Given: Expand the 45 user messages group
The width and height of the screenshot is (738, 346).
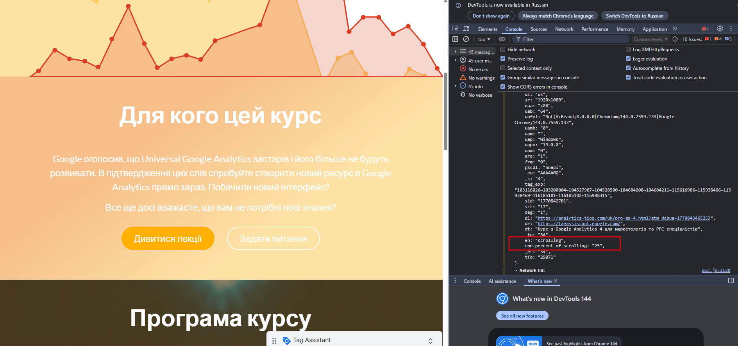Looking at the screenshot, I should point(456,60).
